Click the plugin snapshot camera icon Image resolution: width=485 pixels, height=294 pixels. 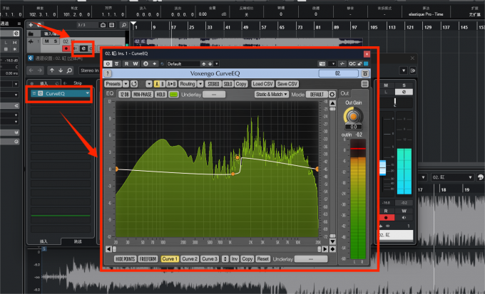pyautogui.click(x=322, y=63)
